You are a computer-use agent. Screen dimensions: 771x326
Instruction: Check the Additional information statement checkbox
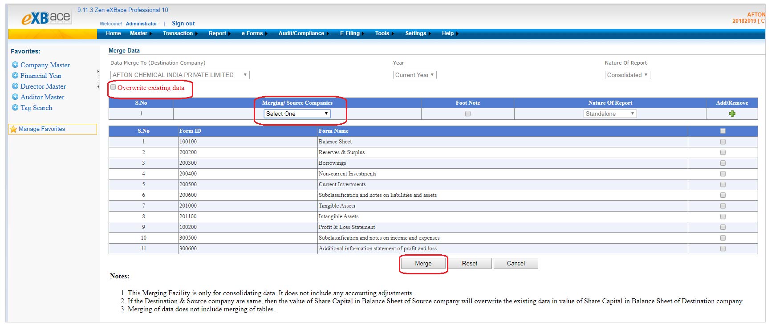click(722, 249)
